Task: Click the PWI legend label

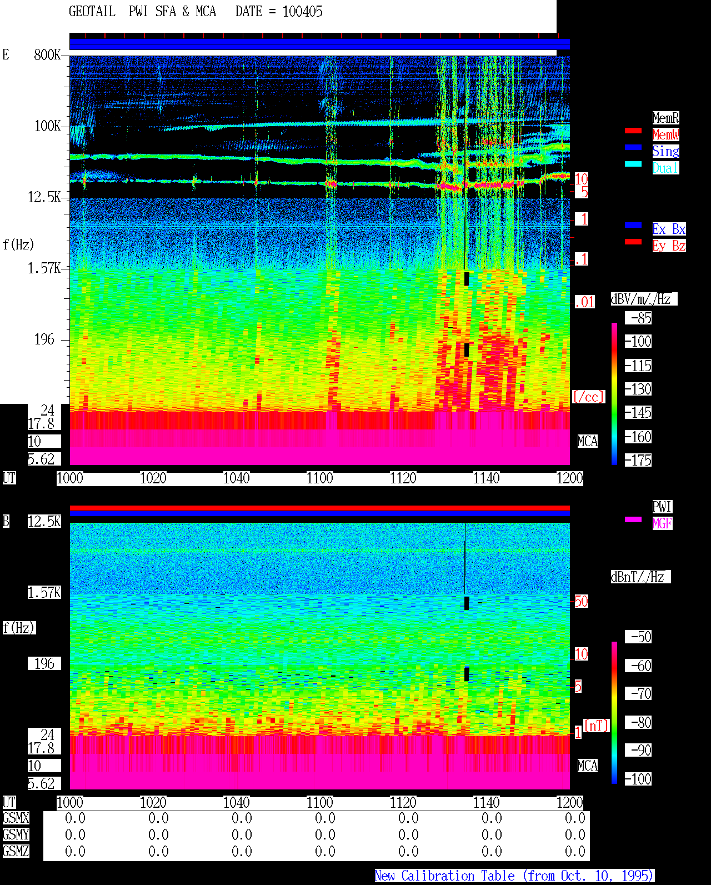Action: coord(662,507)
